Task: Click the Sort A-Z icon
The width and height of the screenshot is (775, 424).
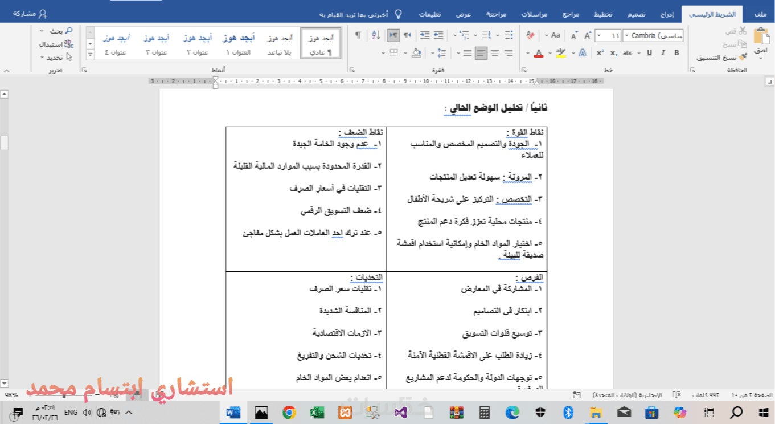Action: click(x=376, y=35)
